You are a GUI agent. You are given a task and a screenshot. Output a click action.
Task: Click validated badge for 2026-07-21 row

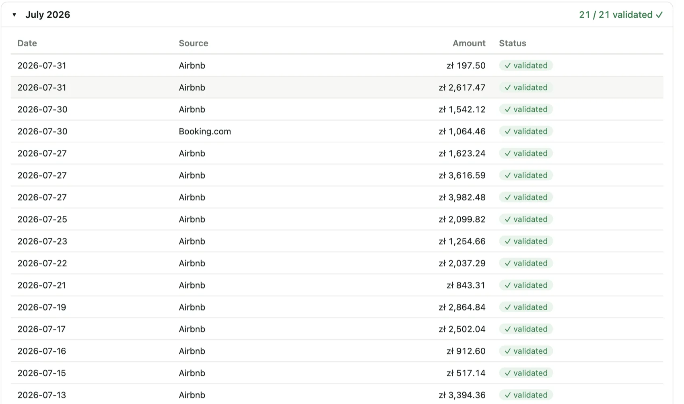(526, 285)
